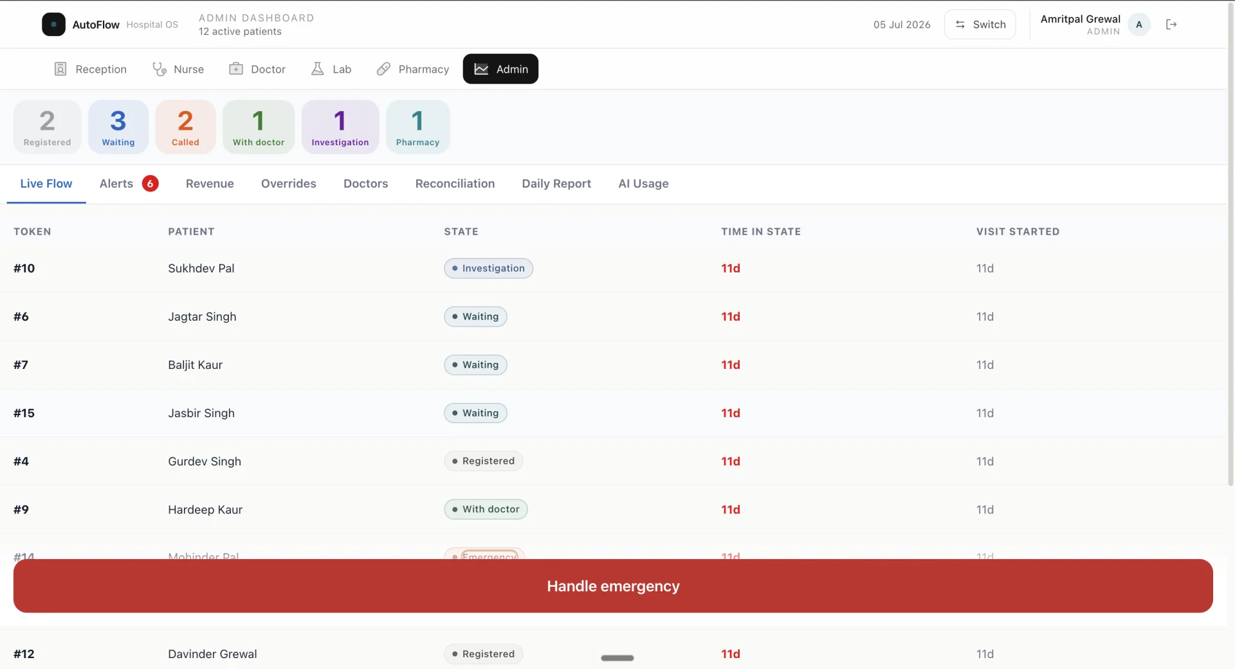Screen dimensions: 1235x669
Task: Open the user avatar circle 'A'
Action: (x=1139, y=24)
